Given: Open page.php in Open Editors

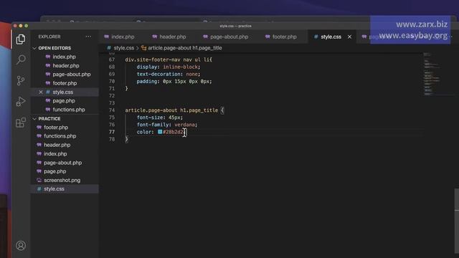Looking at the screenshot, I should (64, 100).
